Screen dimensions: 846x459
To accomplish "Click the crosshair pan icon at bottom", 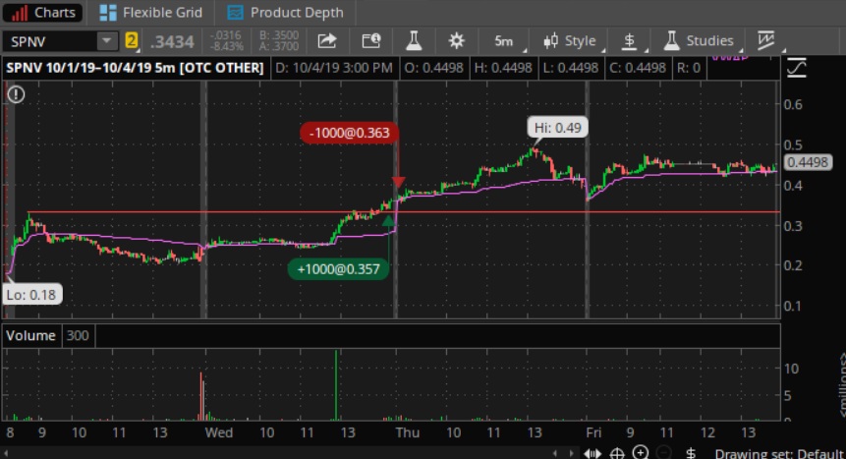I will [617, 453].
